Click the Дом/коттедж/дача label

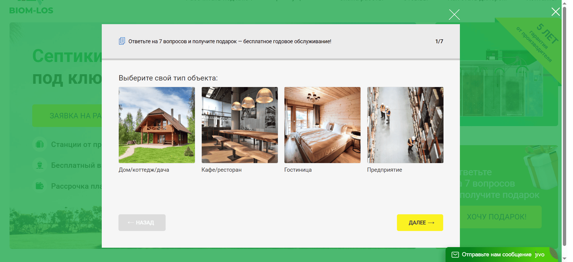pos(144,170)
